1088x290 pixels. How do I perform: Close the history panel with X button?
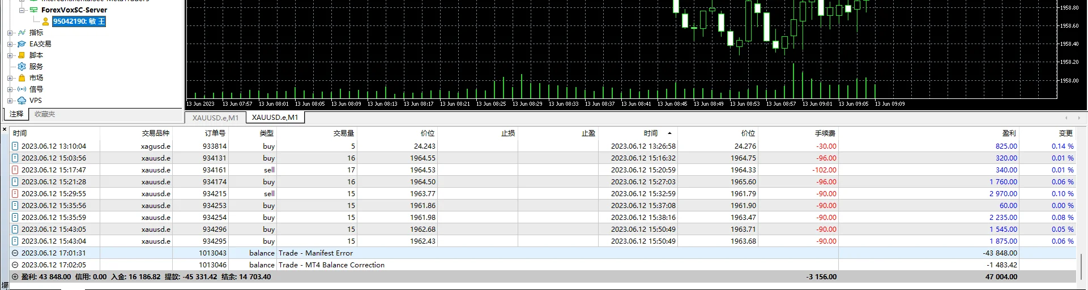[5, 129]
